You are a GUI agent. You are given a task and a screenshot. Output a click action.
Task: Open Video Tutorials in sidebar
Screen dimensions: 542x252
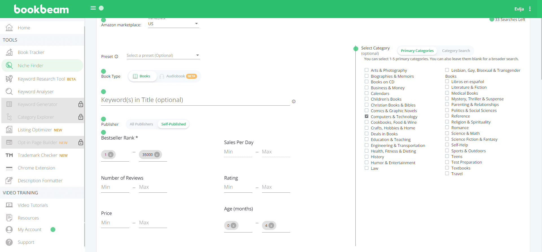pyautogui.click(x=33, y=205)
